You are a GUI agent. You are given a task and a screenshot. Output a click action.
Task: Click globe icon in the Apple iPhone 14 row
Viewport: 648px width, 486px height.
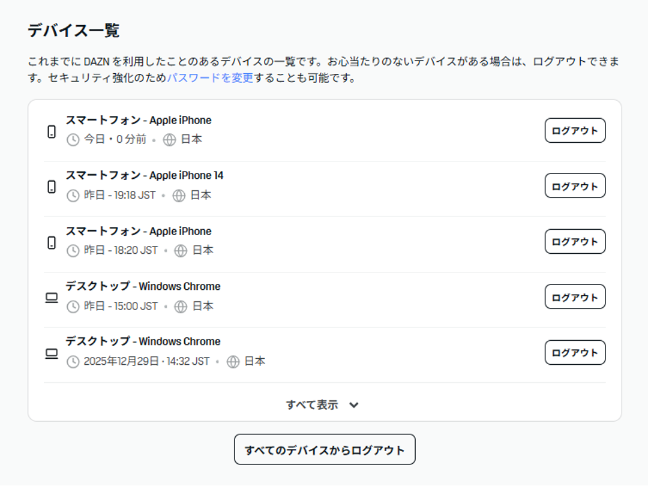pyautogui.click(x=179, y=196)
